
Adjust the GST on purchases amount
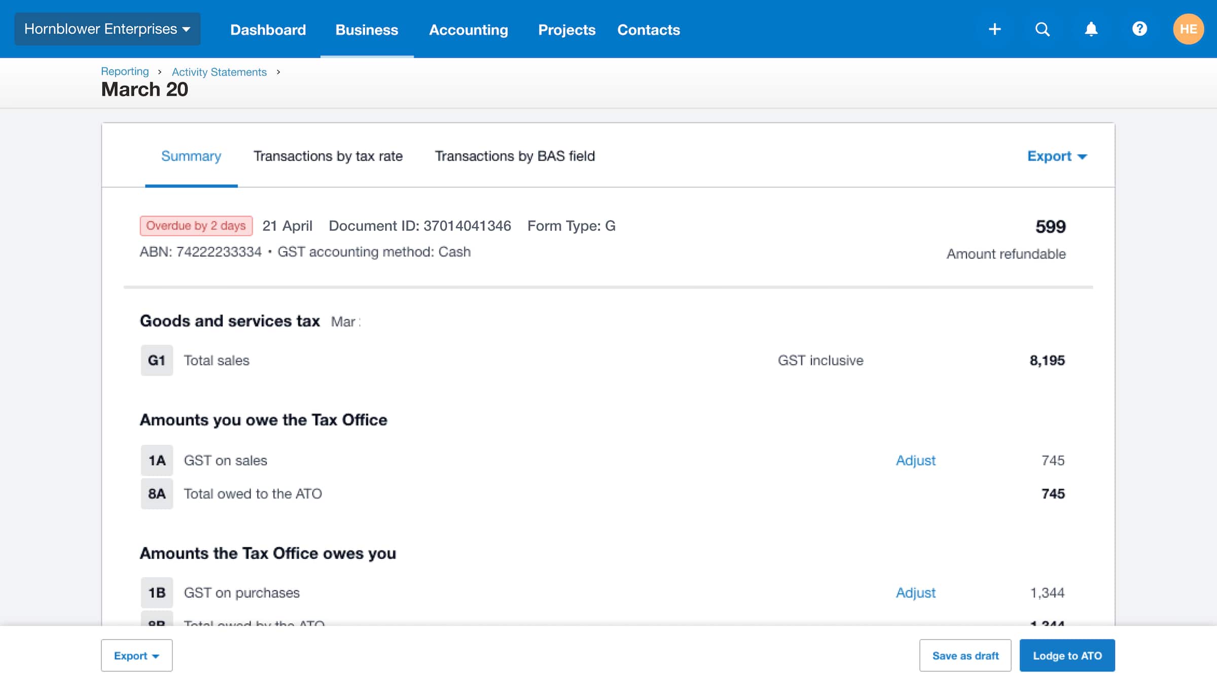[x=916, y=592]
